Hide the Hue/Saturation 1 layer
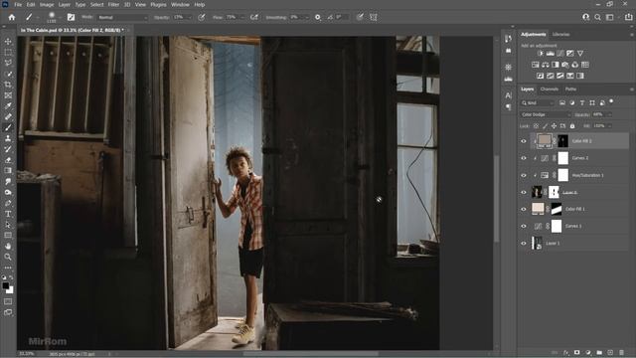 [524, 175]
